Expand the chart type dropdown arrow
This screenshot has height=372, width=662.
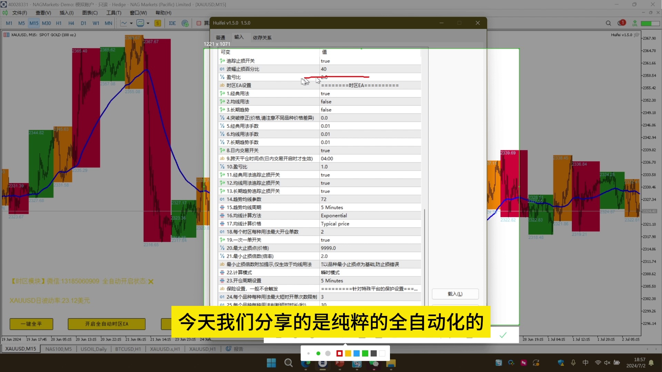tap(131, 23)
